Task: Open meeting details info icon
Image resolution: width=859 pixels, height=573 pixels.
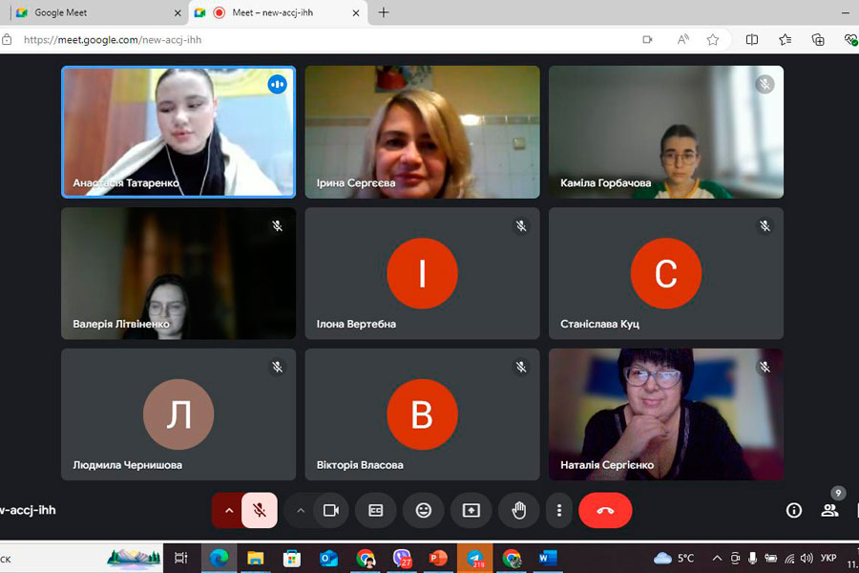Action: tap(794, 511)
